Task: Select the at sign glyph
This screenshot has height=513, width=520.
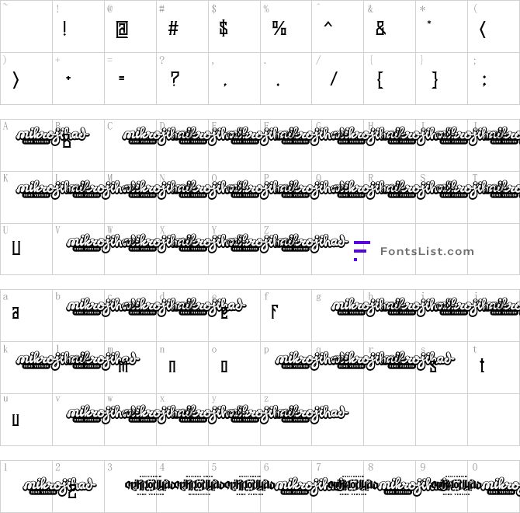Action: (121, 30)
